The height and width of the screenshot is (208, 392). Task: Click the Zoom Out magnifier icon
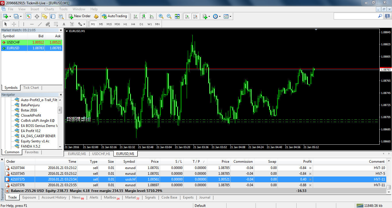(169, 16)
